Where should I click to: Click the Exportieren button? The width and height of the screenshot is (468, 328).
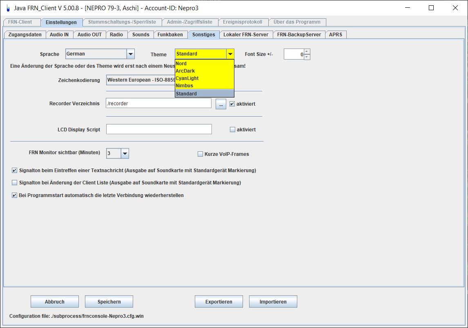219,301
